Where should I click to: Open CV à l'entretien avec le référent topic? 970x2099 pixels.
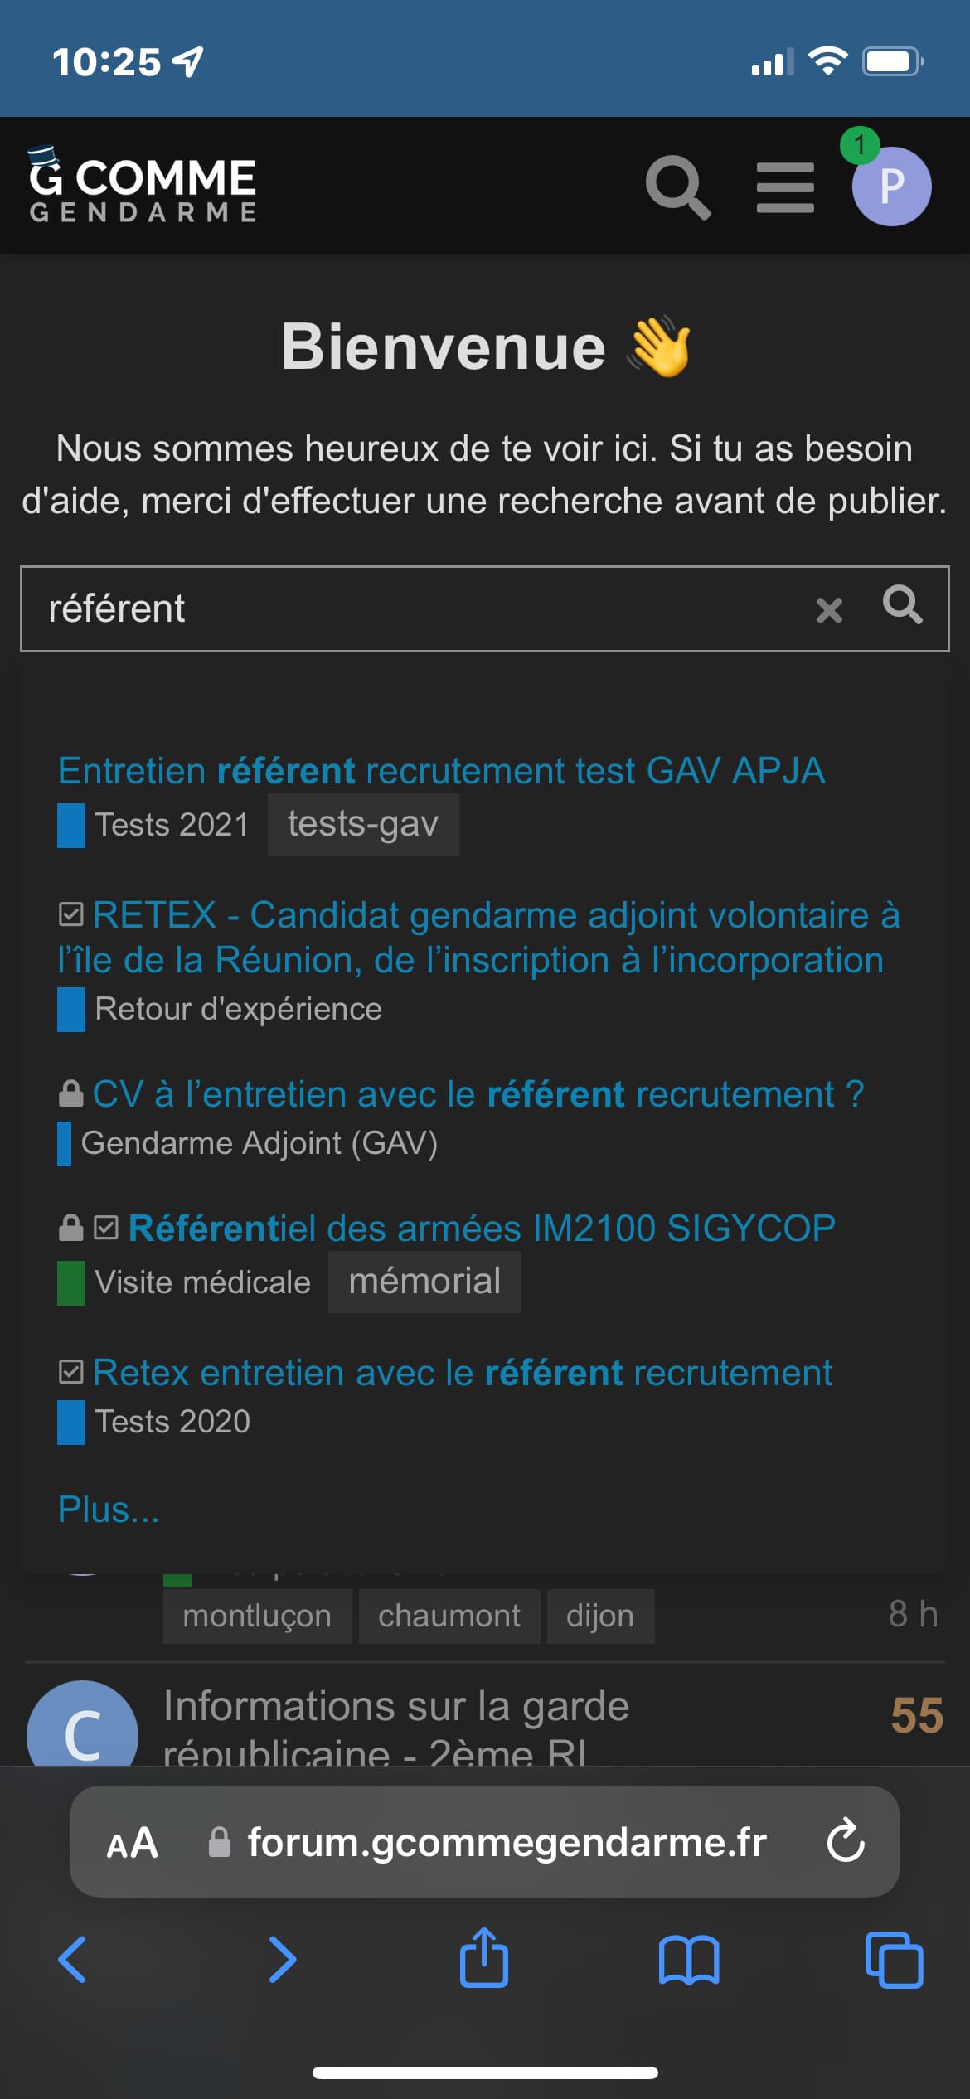coord(478,1094)
